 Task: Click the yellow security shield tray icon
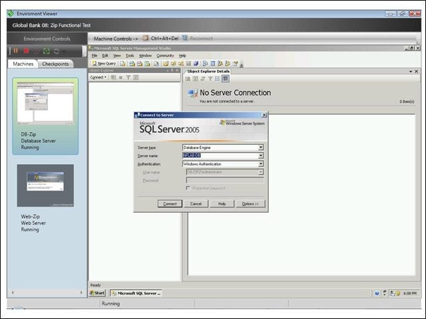pyautogui.click(x=398, y=293)
